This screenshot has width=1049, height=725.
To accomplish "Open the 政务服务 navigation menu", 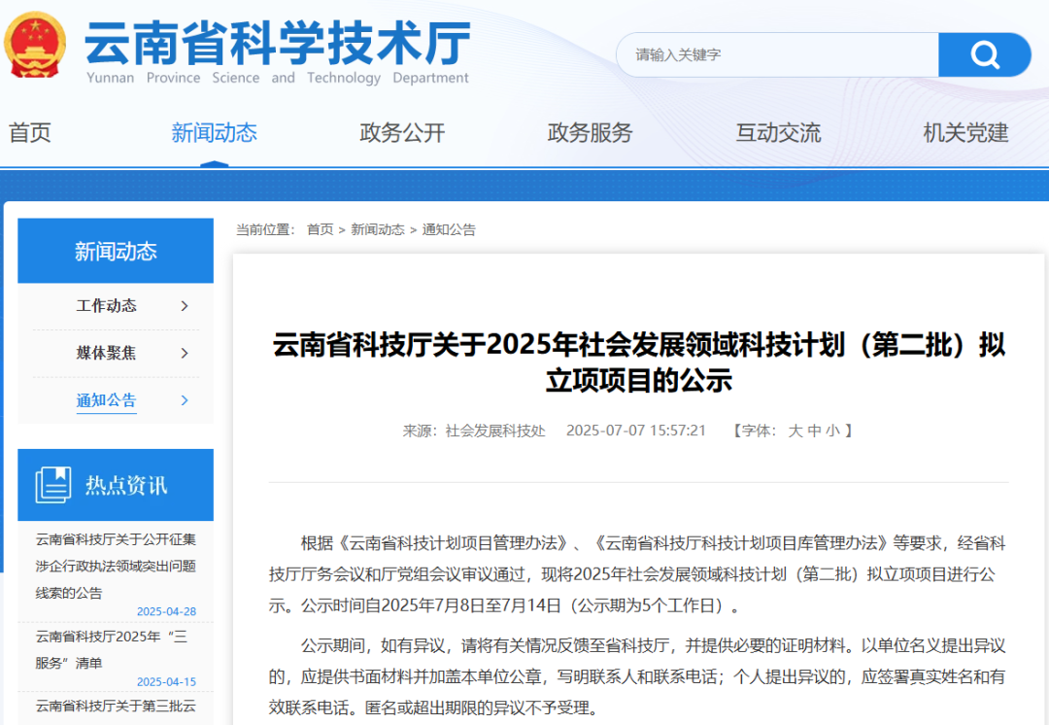I will [591, 132].
